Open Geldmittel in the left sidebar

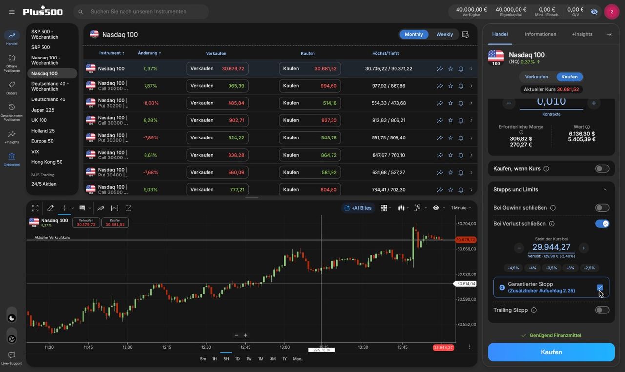click(x=12, y=159)
